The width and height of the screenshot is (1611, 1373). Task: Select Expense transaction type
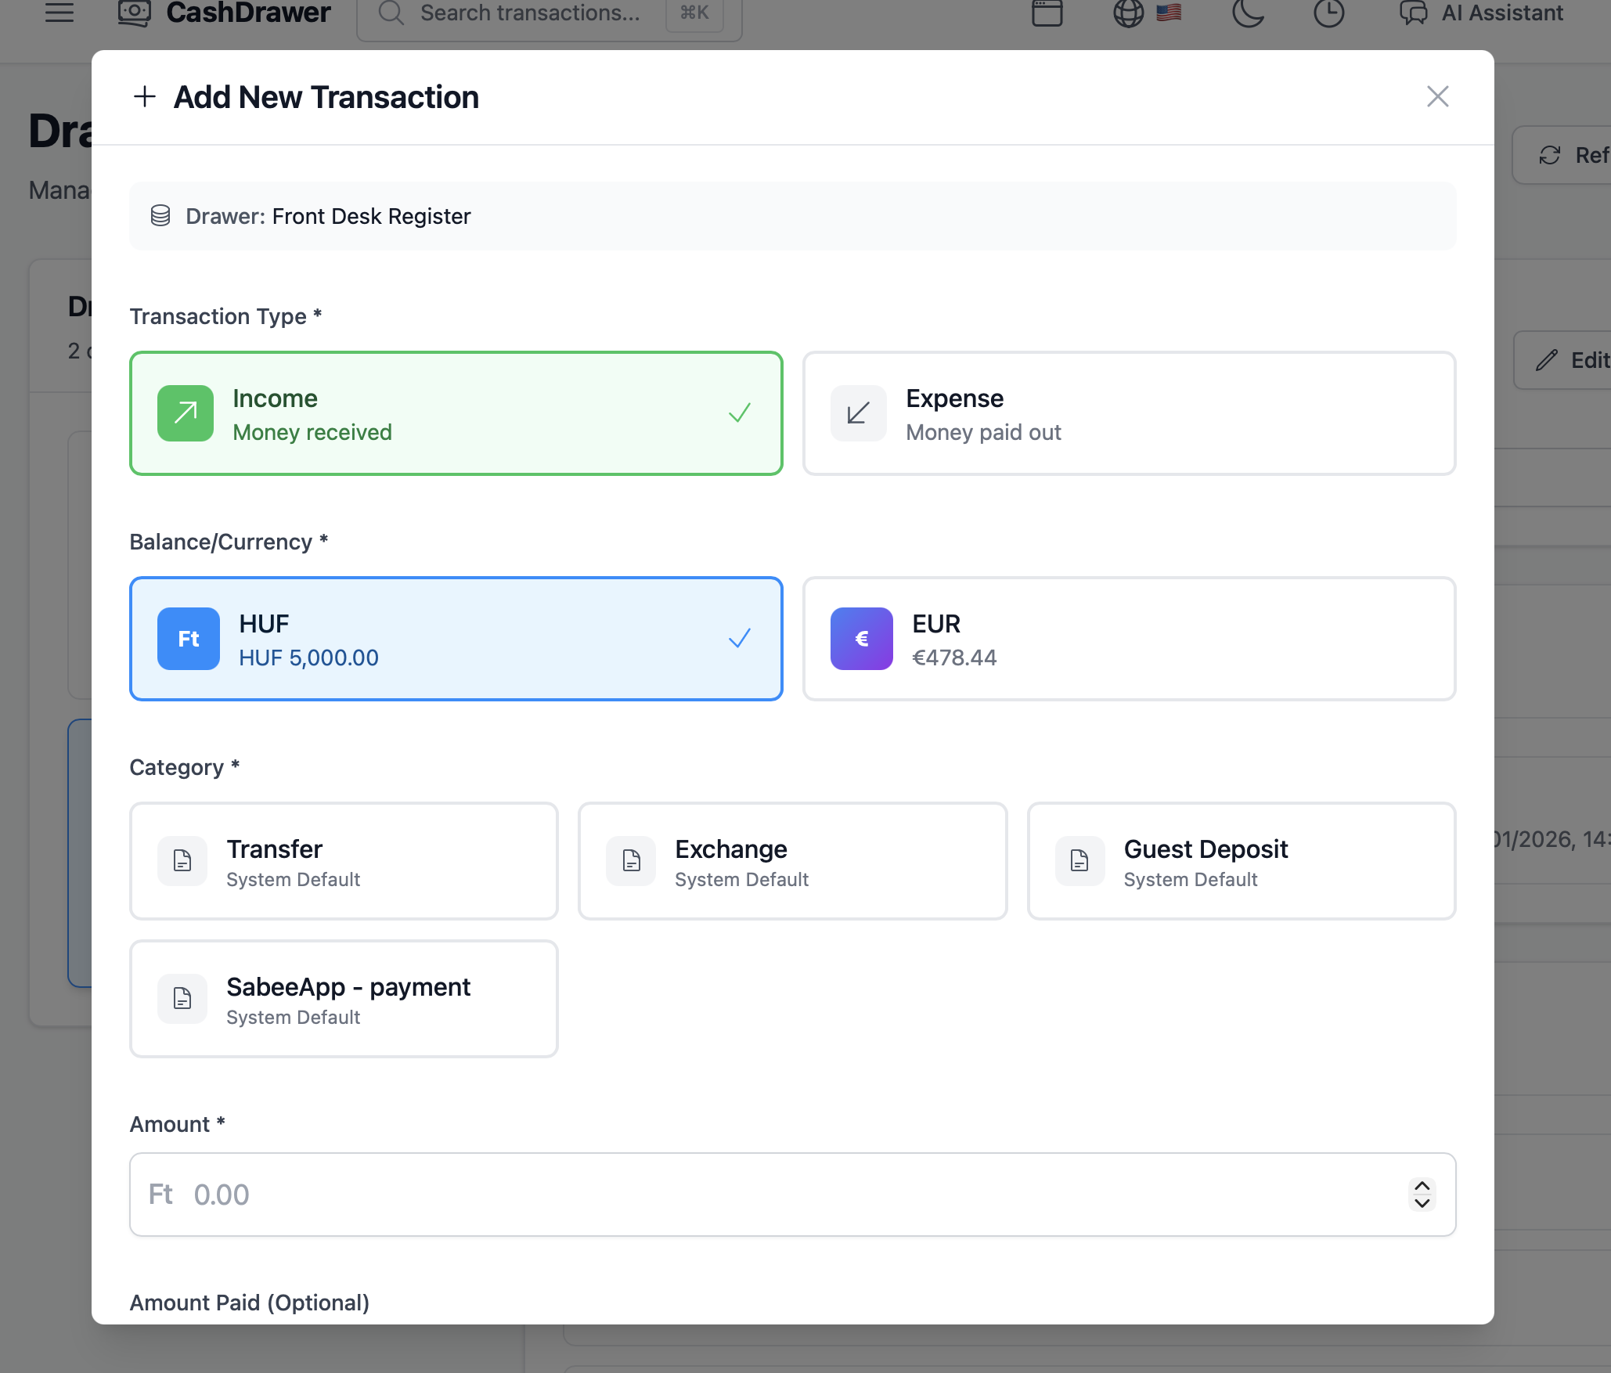coord(1129,413)
